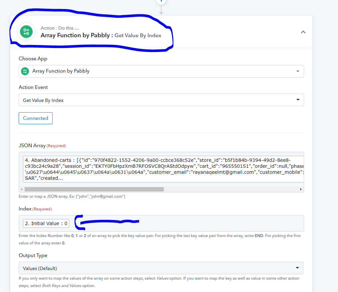Click the 'Array Function by Pabbly' step title
338x292 pixels.
[x=77, y=35]
